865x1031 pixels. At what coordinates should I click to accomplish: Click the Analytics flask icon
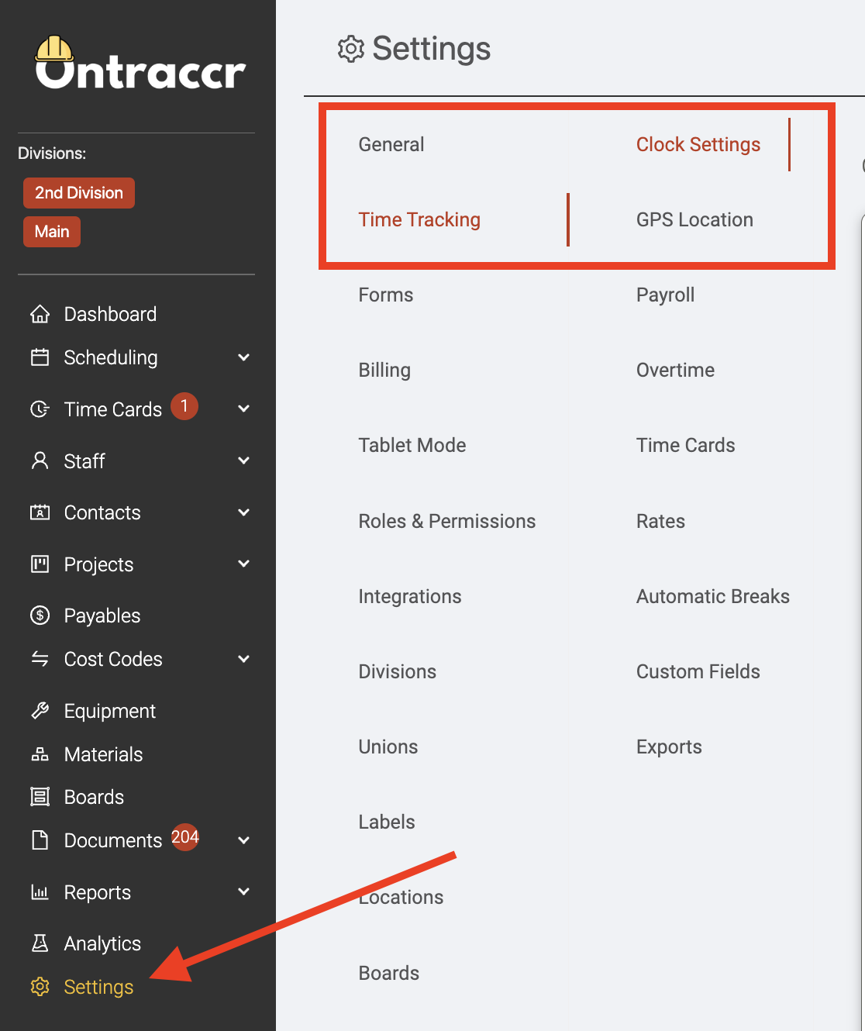(x=40, y=943)
